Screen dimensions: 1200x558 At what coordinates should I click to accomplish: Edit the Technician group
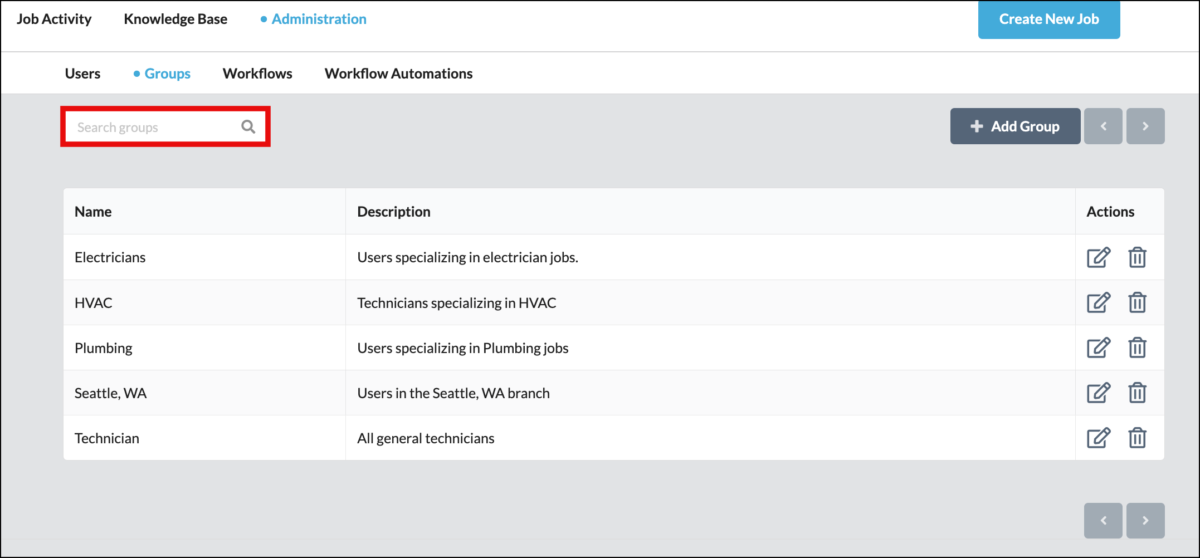click(1098, 438)
